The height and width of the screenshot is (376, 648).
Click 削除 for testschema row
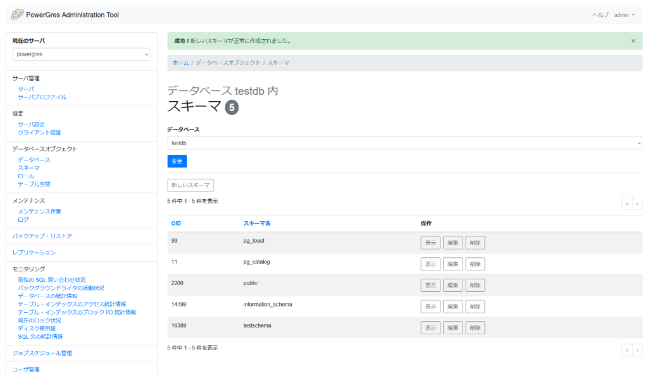[x=475, y=328]
